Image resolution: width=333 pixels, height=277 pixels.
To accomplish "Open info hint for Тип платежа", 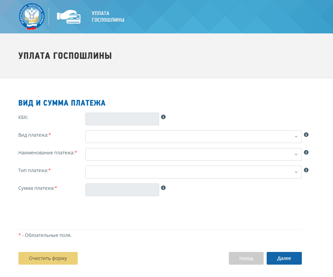I will coord(306,170).
